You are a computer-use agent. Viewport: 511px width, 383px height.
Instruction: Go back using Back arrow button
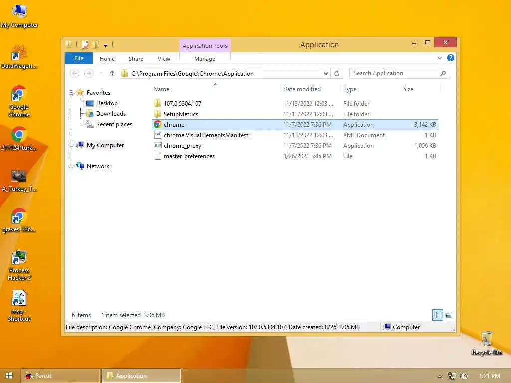pos(75,74)
